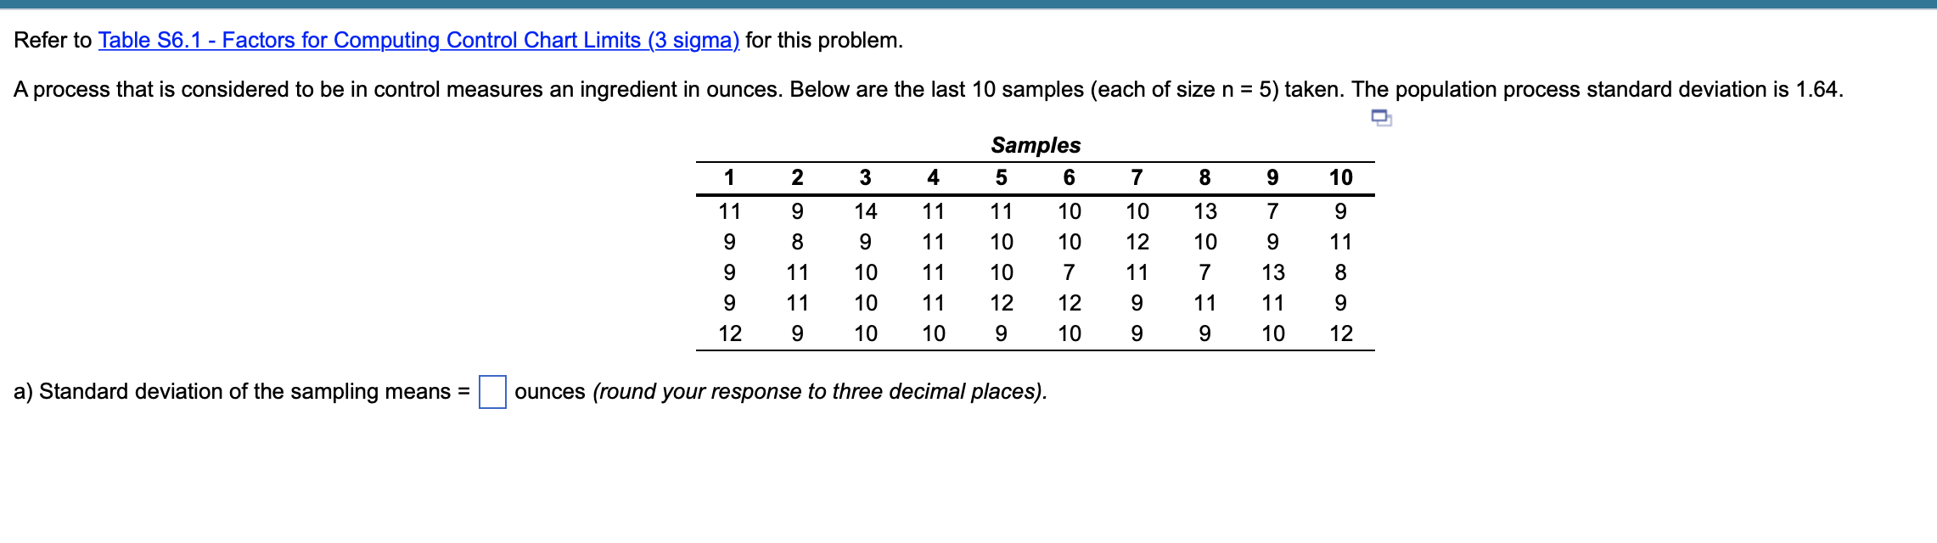Click the teal banner at the top

point(968,6)
